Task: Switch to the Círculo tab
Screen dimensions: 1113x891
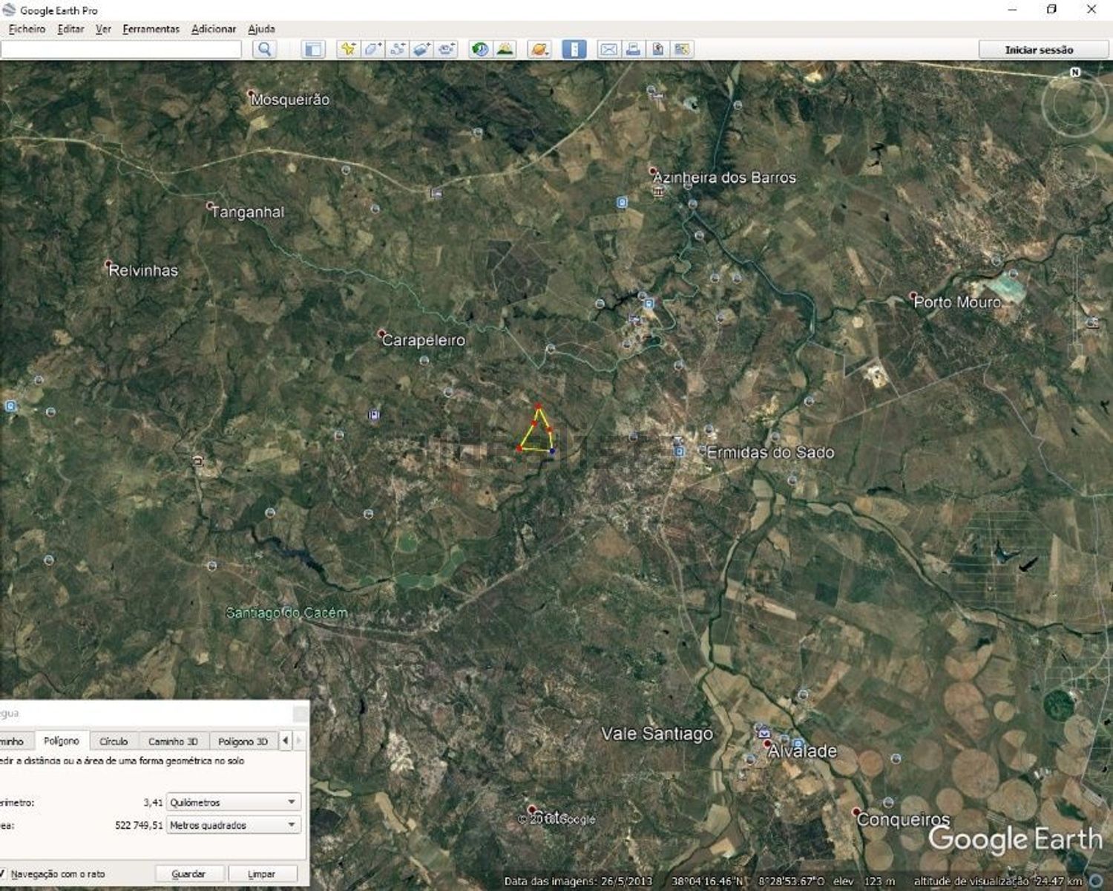Action: click(x=114, y=741)
